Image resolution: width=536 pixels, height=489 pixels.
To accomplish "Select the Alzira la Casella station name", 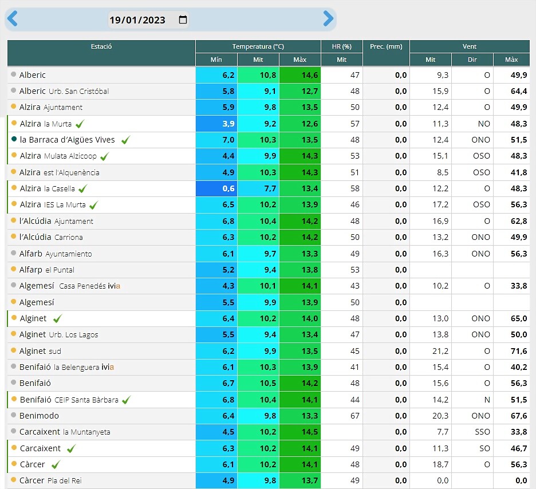I will pos(47,188).
